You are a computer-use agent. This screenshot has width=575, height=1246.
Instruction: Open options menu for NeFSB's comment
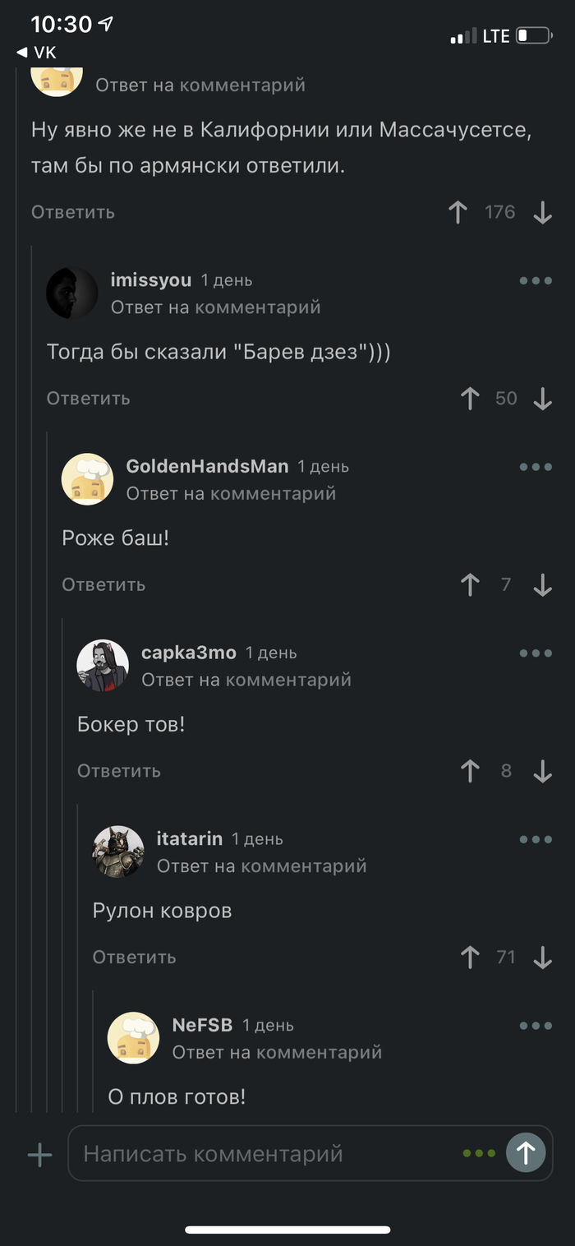[x=536, y=1026]
